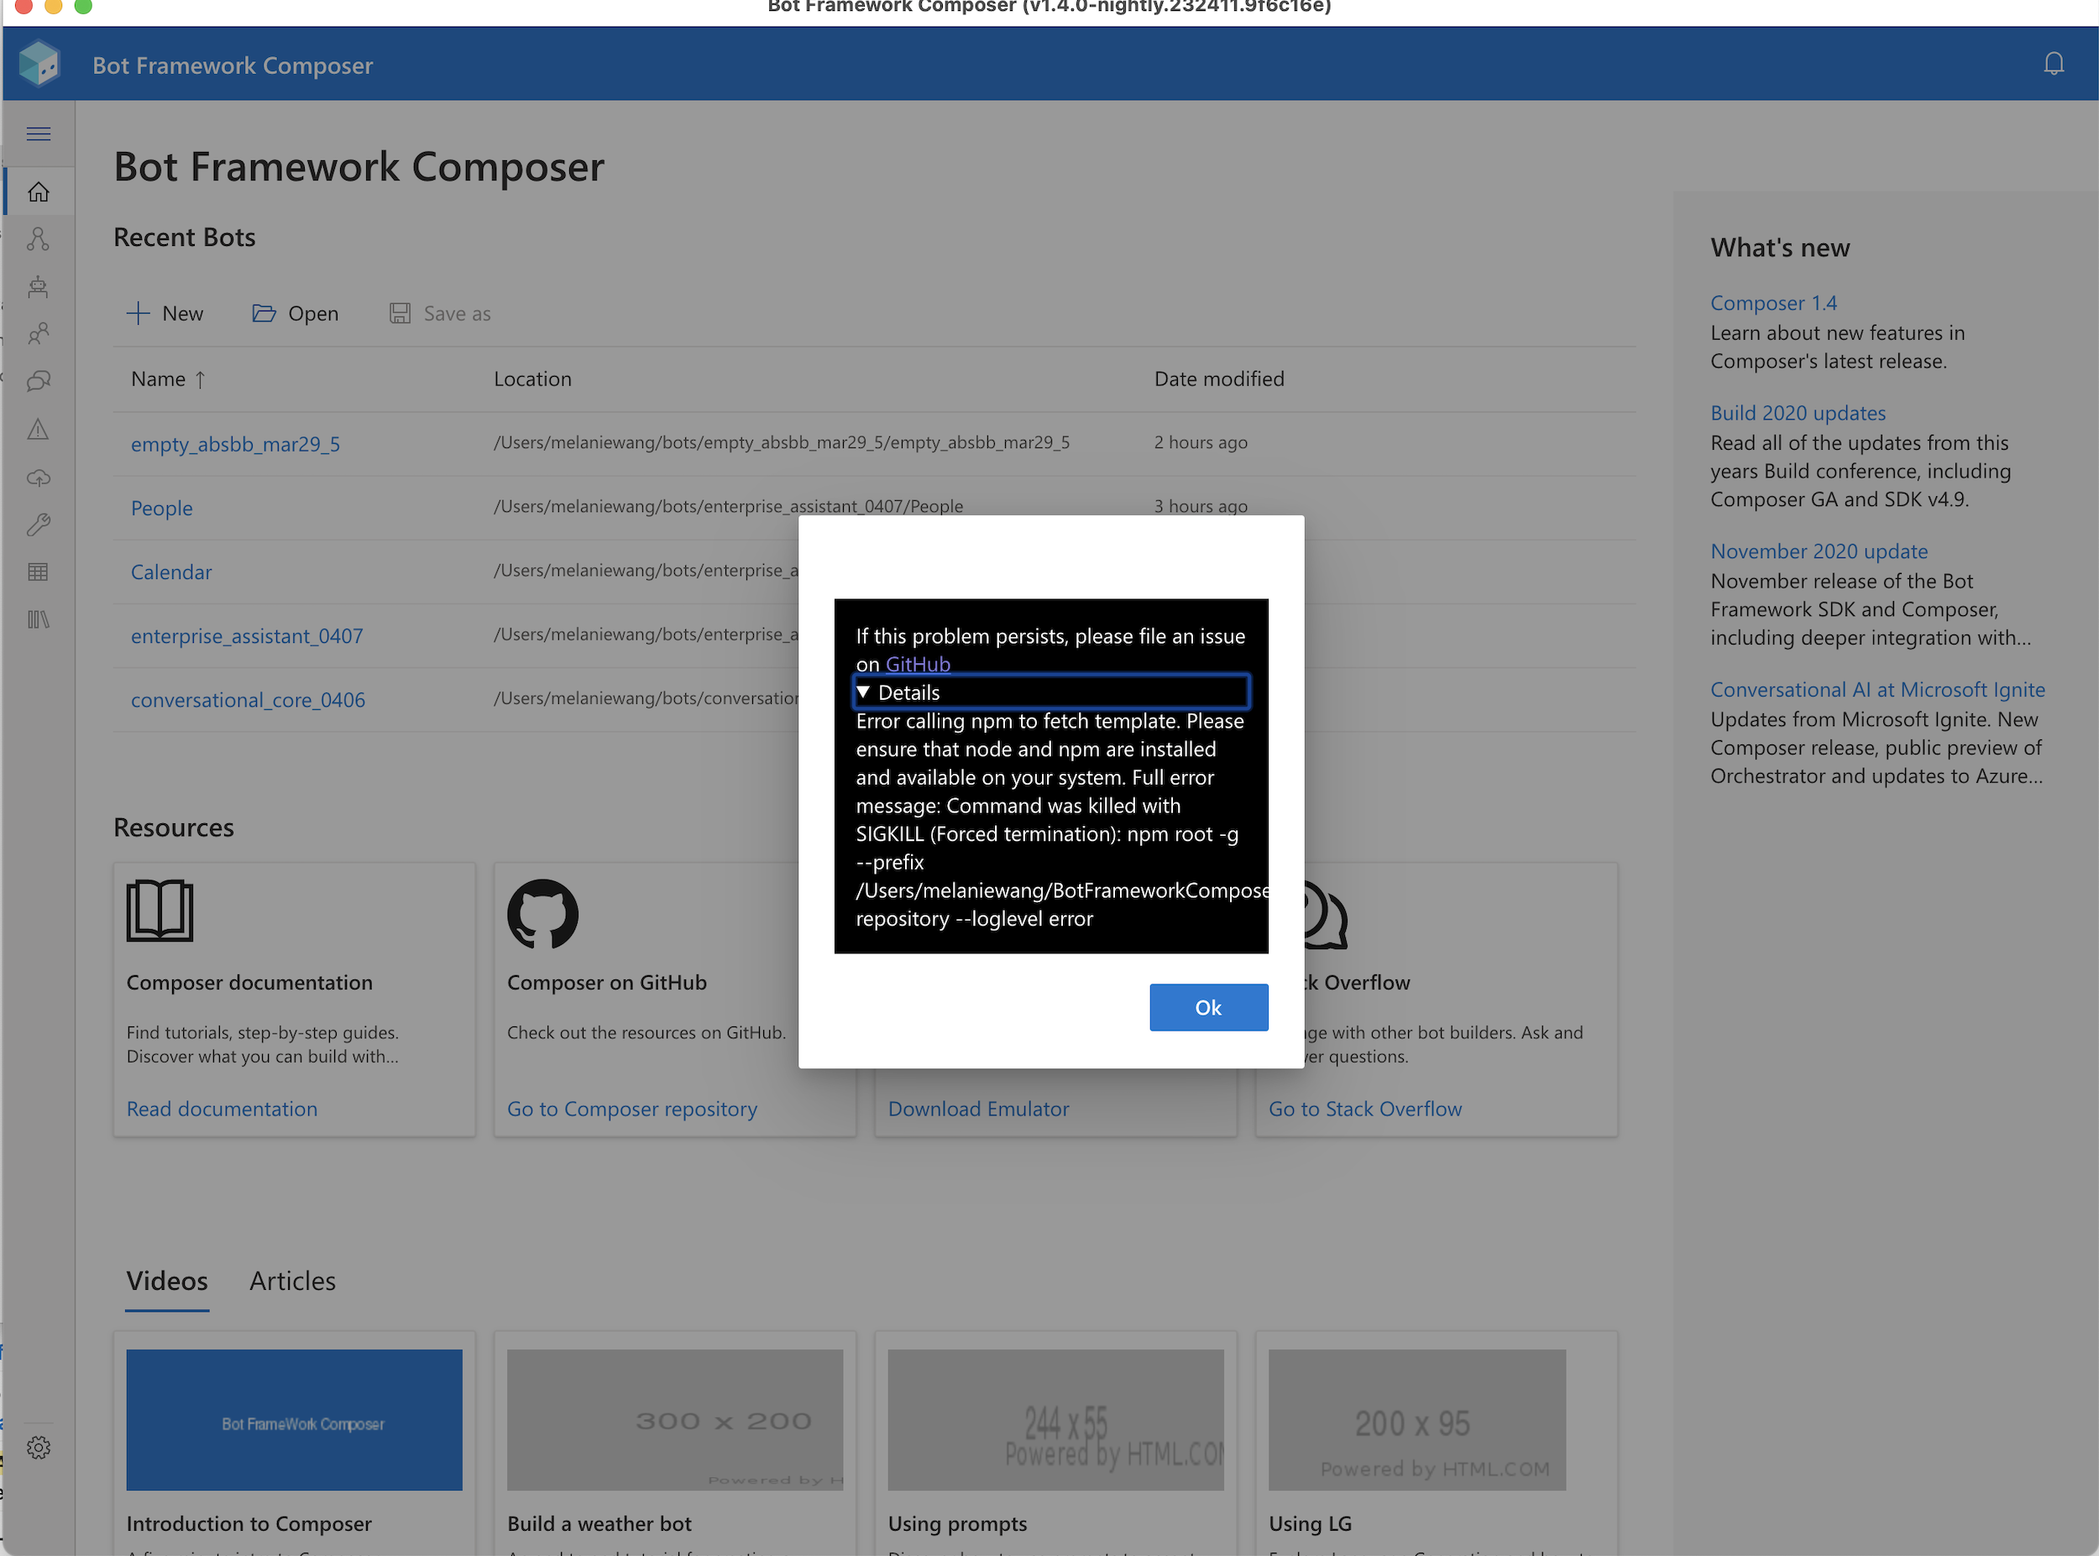Dismiss the error dialog with Ok
Viewport: 2099px width, 1556px height.
tap(1209, 1007)
